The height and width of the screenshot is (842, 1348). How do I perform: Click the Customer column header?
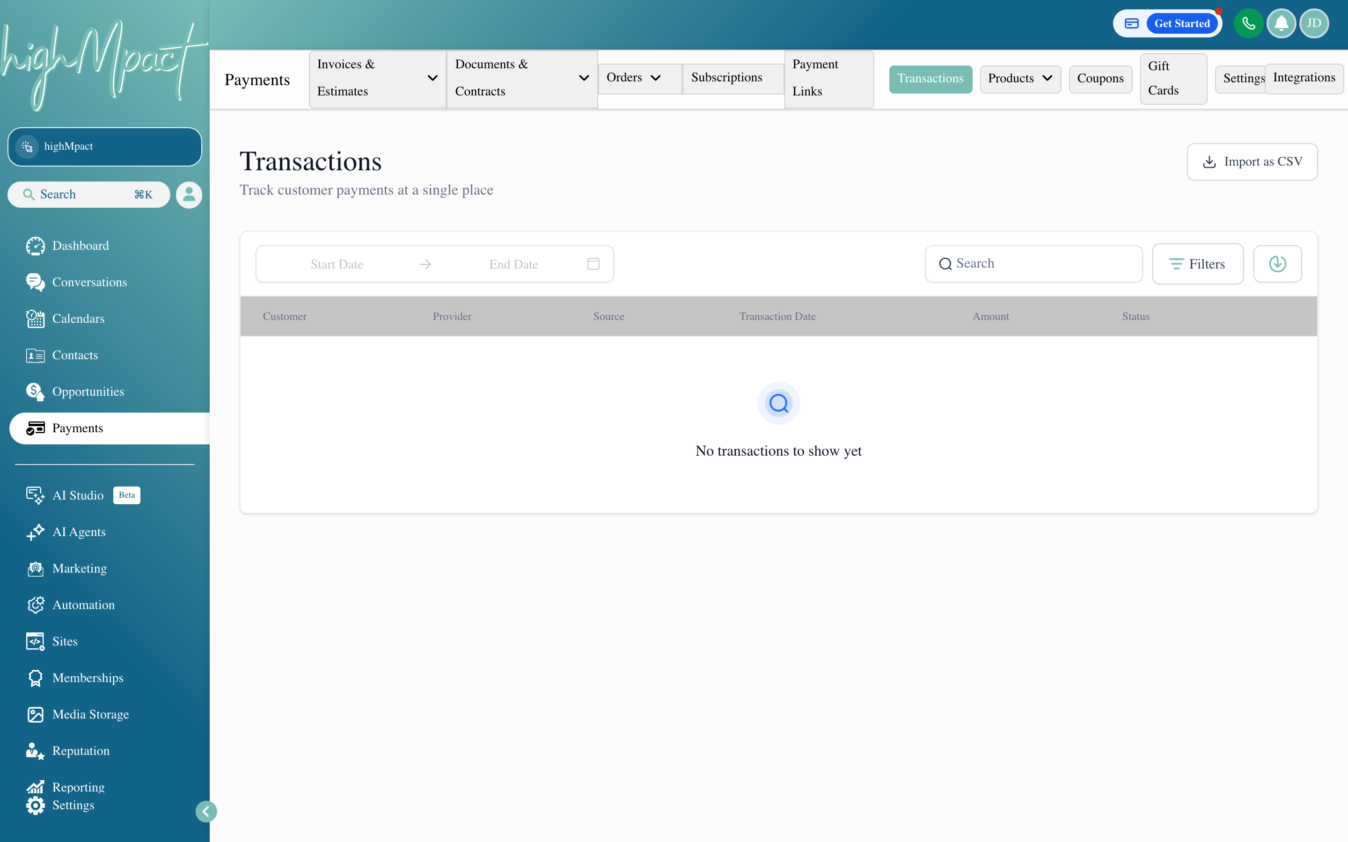coord(285,316)
